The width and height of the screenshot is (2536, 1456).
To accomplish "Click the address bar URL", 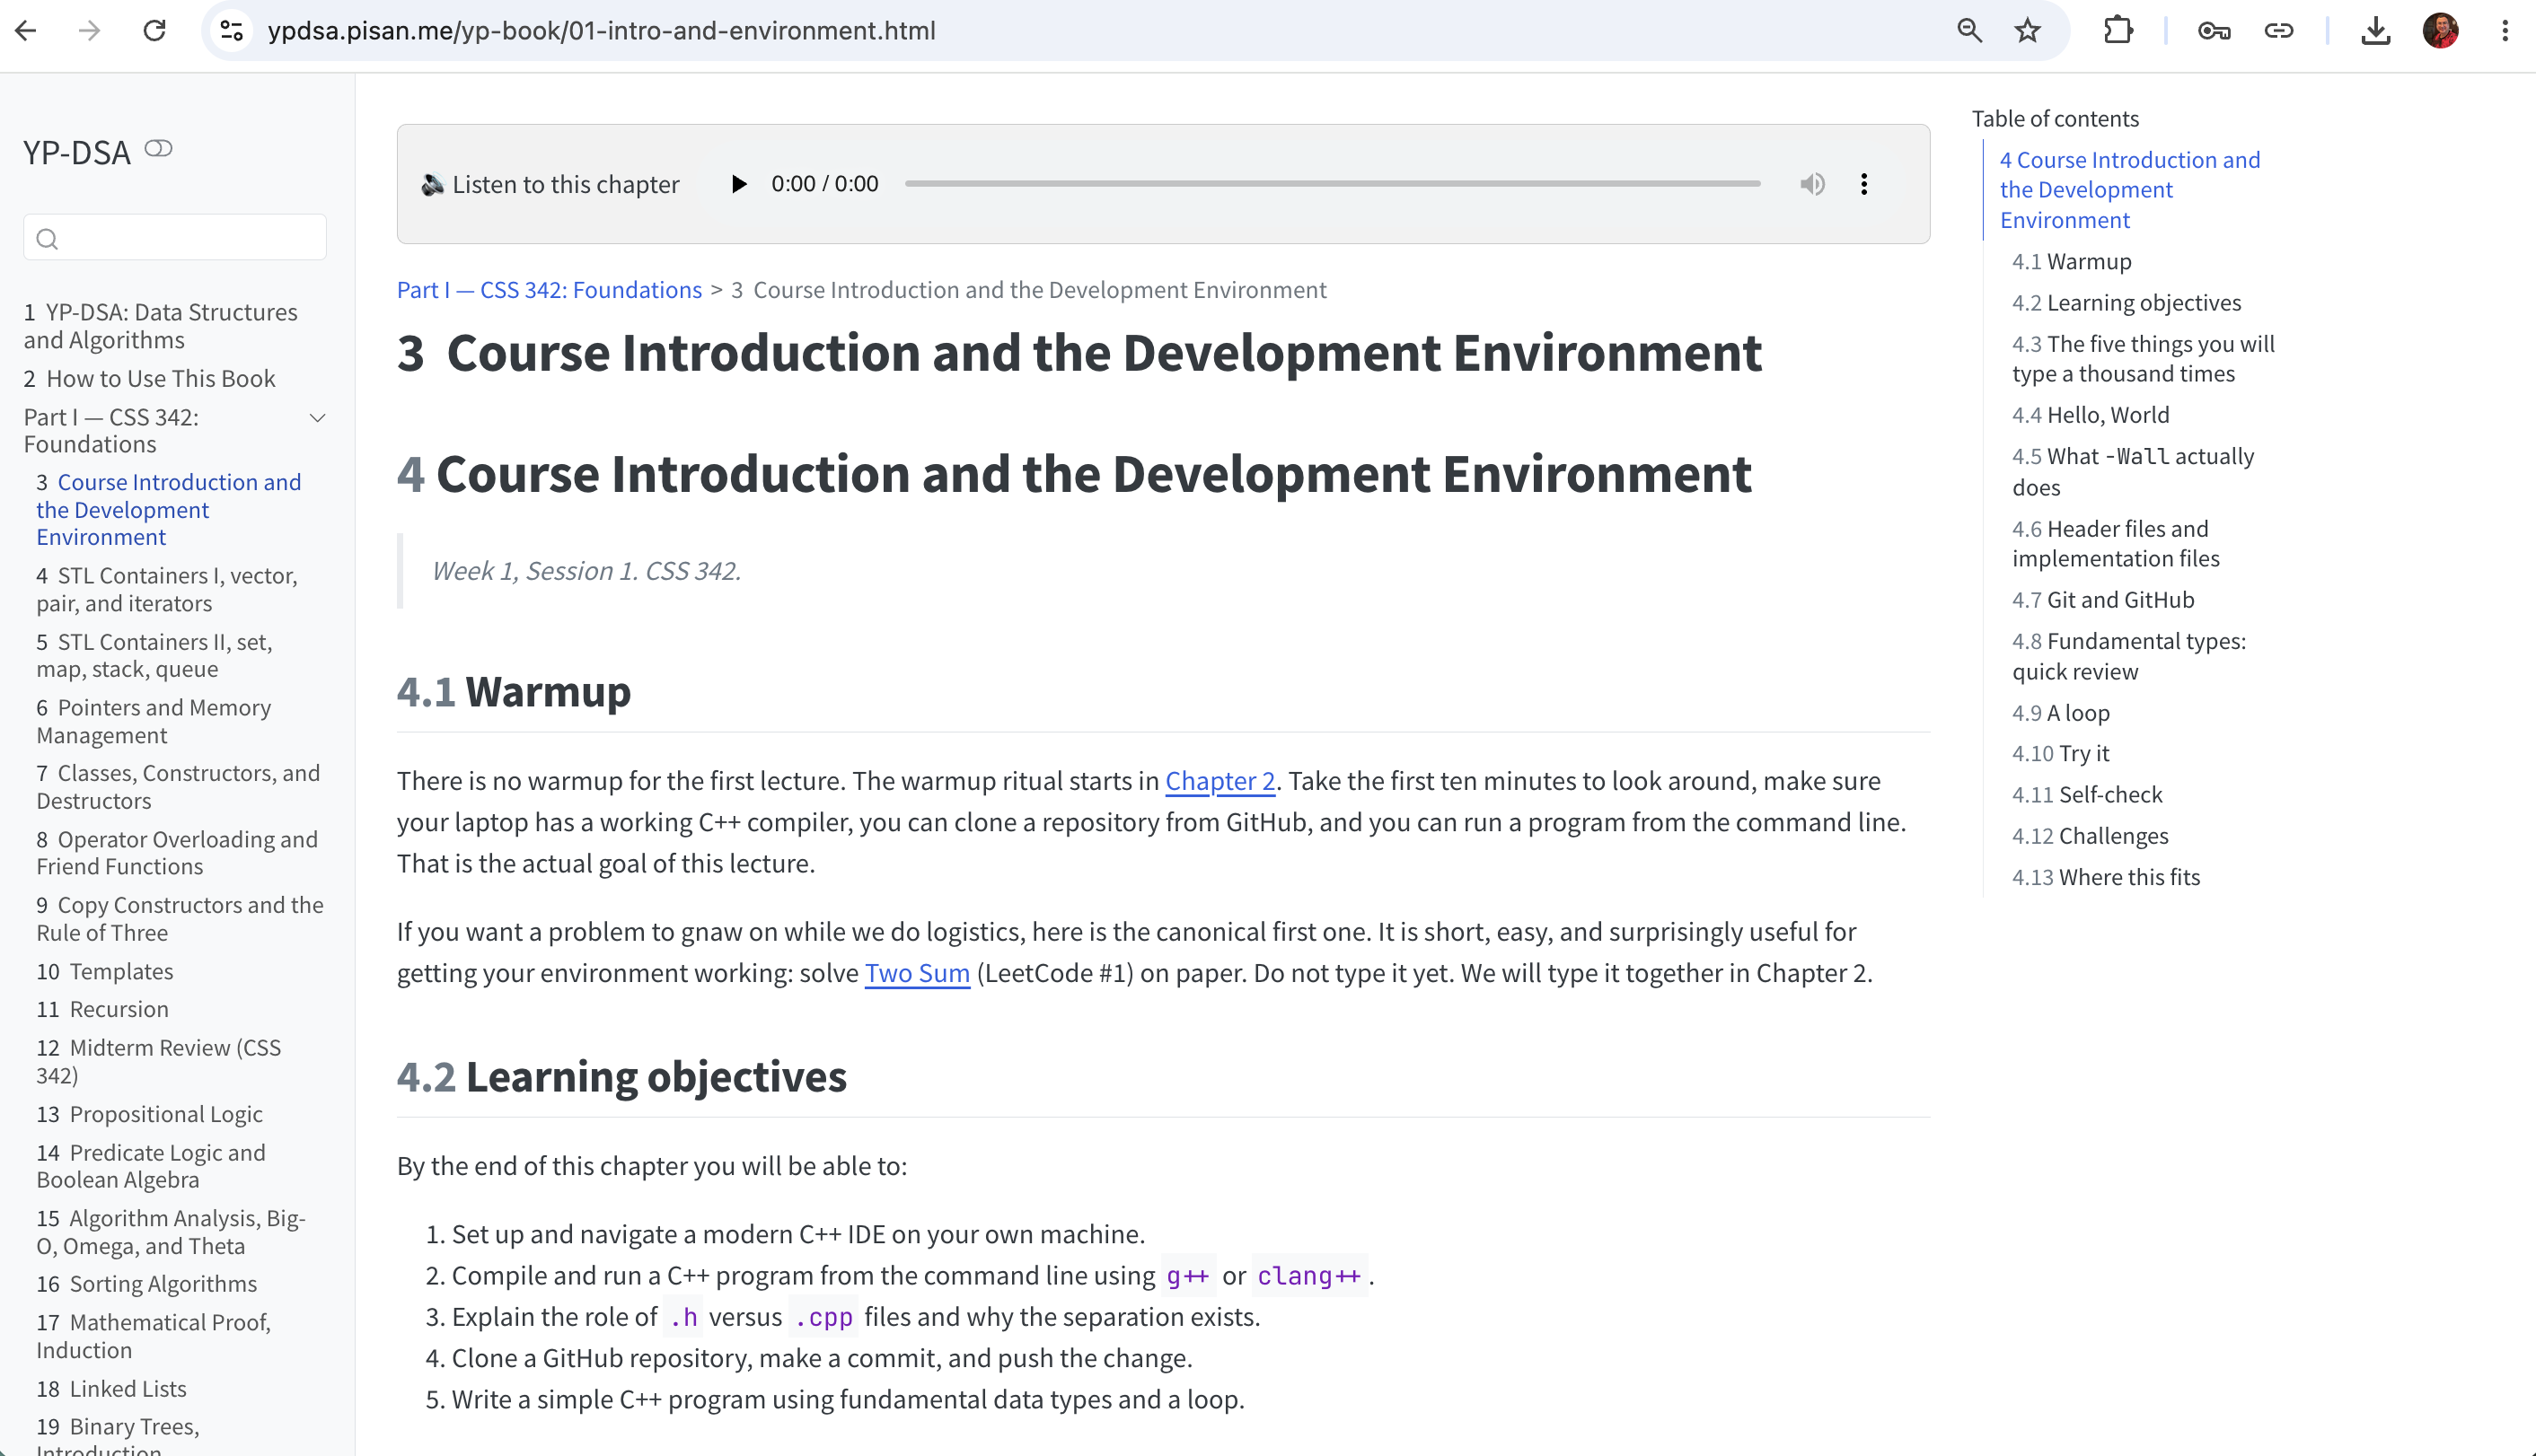I will [x=602, y=30].
